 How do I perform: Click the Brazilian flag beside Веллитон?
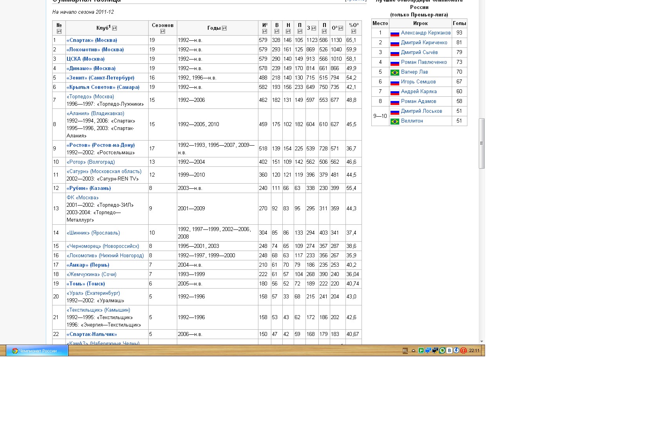click(x=395, y=121)
